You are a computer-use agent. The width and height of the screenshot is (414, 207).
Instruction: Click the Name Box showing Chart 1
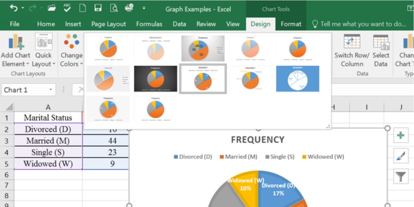pyautogui.click(x=24, y=90)
